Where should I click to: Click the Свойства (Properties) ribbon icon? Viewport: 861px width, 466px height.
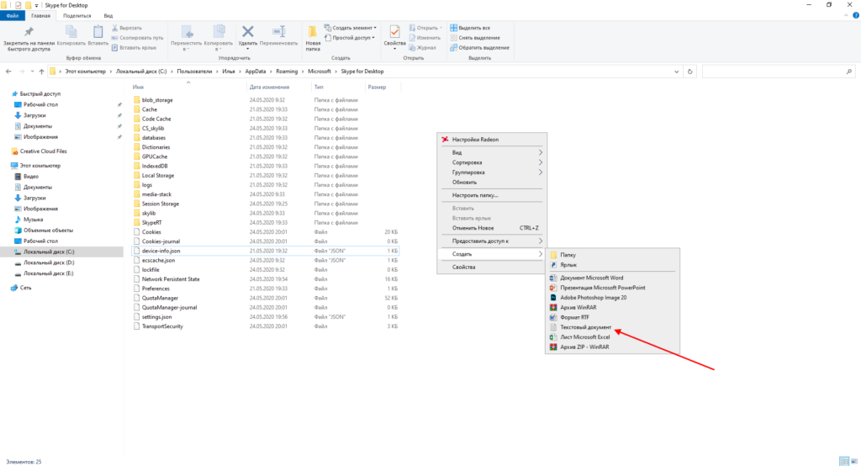pos(394,34)
